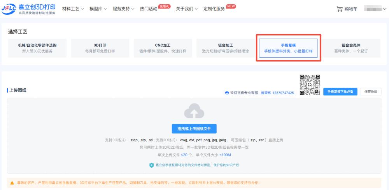Expand the 材料工艺 dropdown menu
The height and width of the screenshot is (190, 389).
73,9
